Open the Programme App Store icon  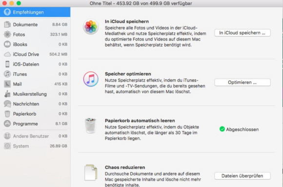coord(7,124)
